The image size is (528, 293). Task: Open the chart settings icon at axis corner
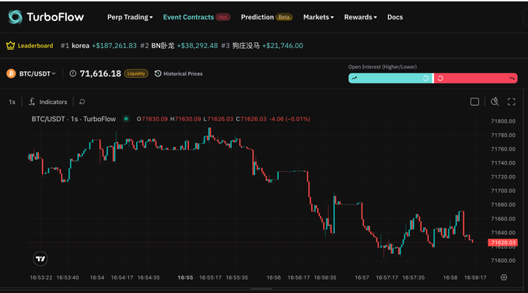504,277
